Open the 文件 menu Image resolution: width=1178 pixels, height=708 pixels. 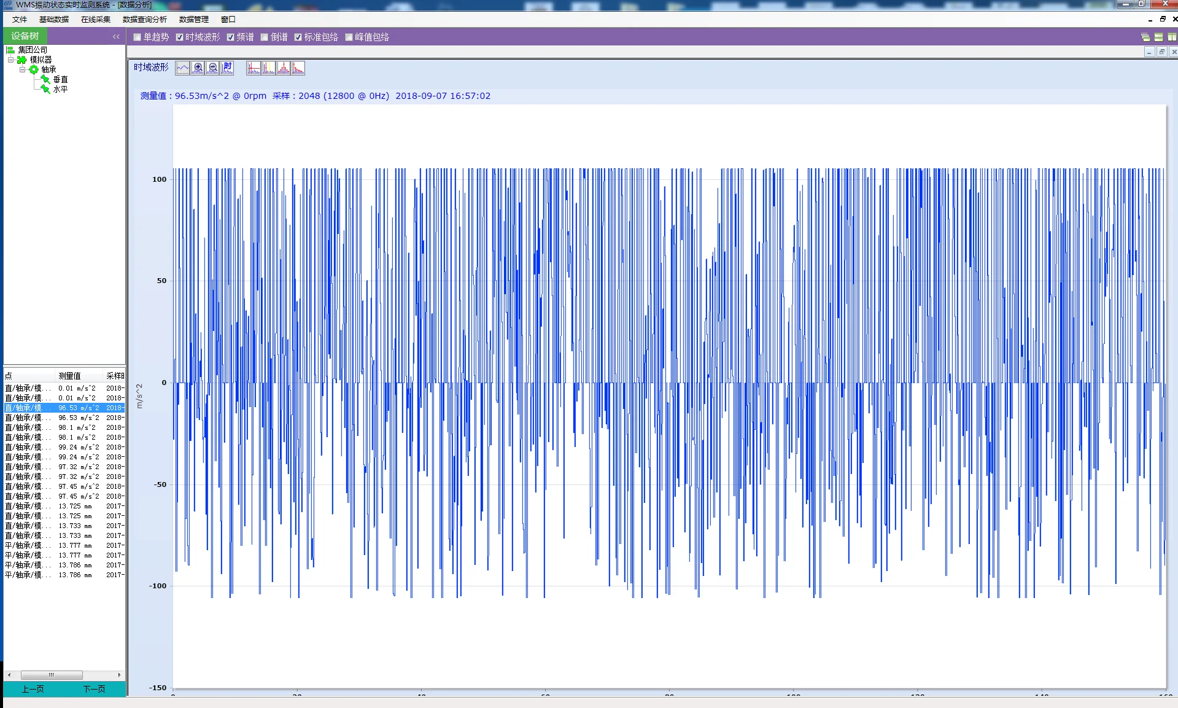point(20,20)
